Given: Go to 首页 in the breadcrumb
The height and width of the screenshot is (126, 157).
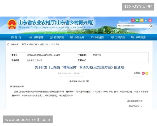Looking at the screenshot, I should click(x=24, y=44).
